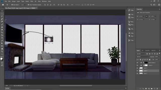The width and height of the screenshot is (161, 90).
Task: Open the History panel icon
Action: tap(129, 10)
